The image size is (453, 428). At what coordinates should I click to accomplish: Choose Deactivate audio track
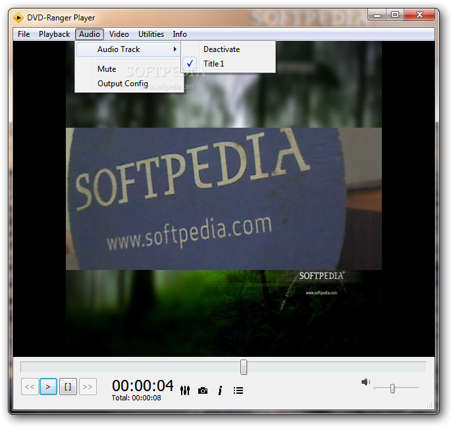(x=222, y=49)
